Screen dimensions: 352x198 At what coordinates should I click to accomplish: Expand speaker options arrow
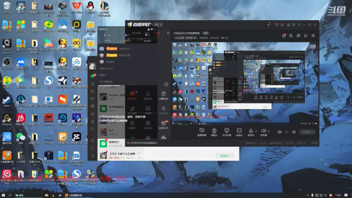pos(269,131)
